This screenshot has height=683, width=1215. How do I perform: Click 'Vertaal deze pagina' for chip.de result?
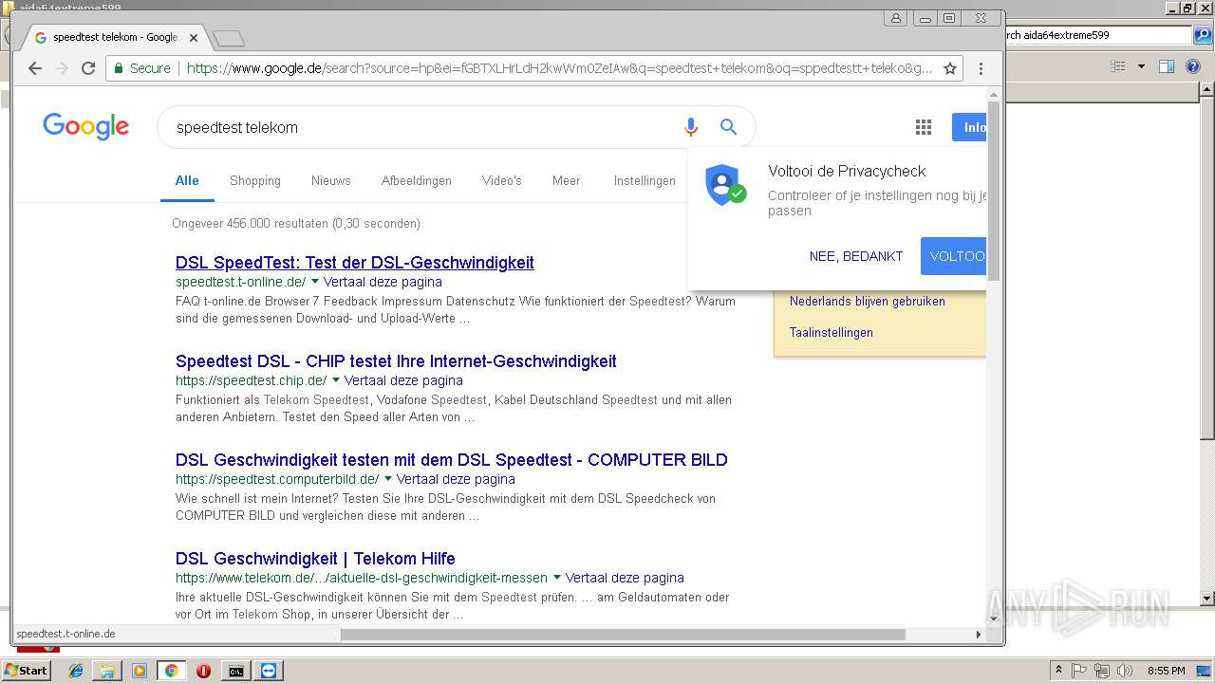[x=403, y=380]
